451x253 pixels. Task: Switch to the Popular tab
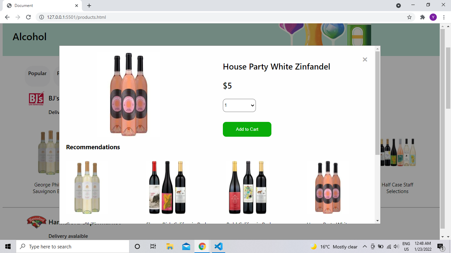click(x=37, y=73)
